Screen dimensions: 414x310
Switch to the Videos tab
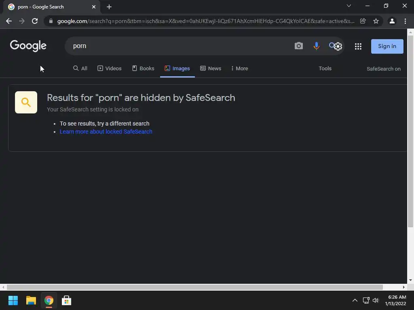110,69
